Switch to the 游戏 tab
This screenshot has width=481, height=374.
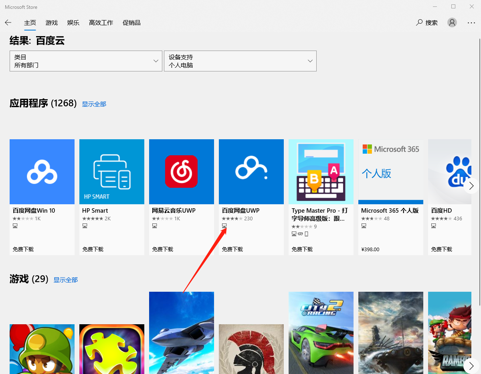click(x=52, y=23)
